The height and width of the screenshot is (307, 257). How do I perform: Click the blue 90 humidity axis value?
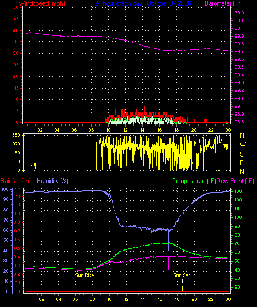[x=6, y=199]
